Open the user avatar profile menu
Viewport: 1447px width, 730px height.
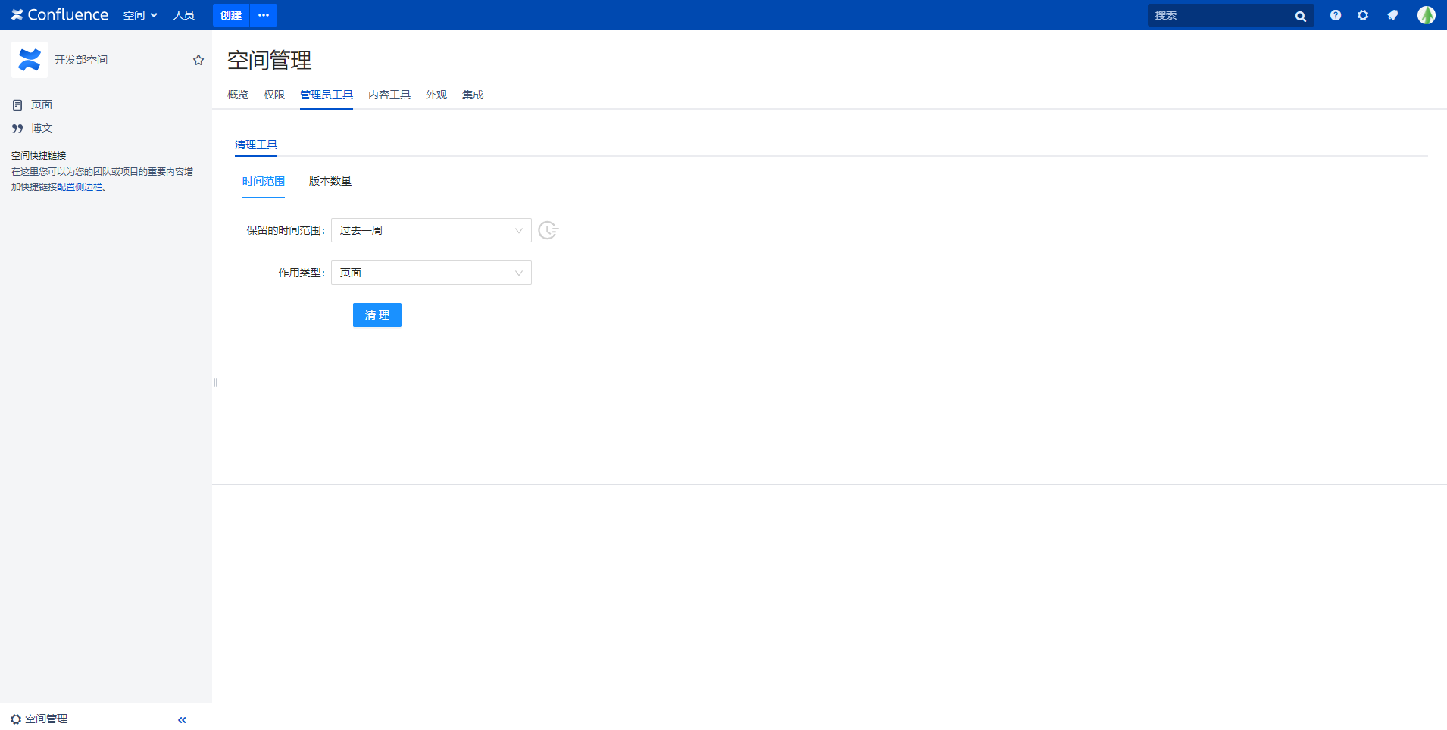pyautogui.click(x=1426, y=15)
